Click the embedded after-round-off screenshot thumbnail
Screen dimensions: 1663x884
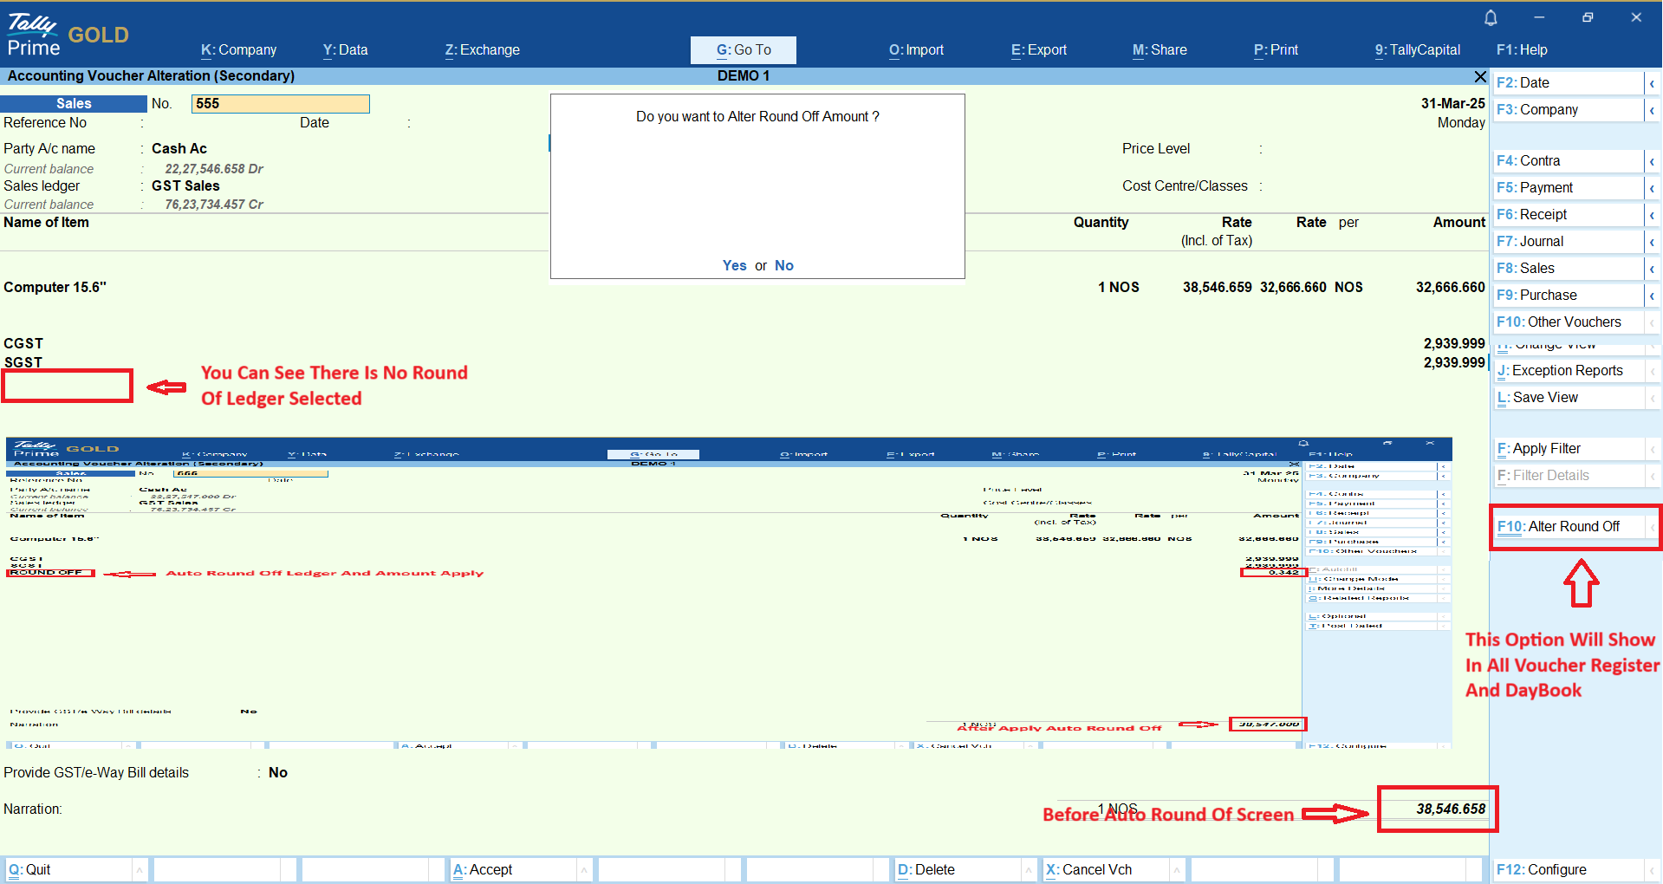tap(728, 594)
